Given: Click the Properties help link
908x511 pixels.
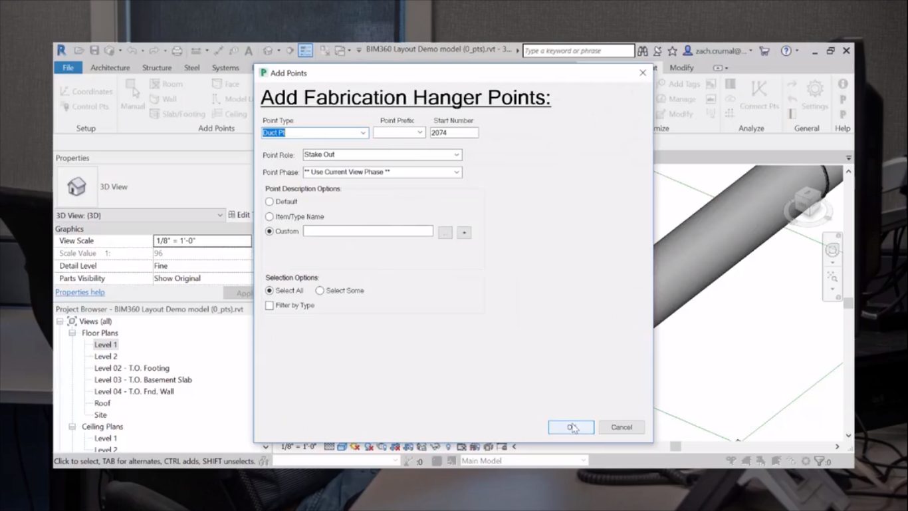Looking at the screenshot, I should click(80, 293).
